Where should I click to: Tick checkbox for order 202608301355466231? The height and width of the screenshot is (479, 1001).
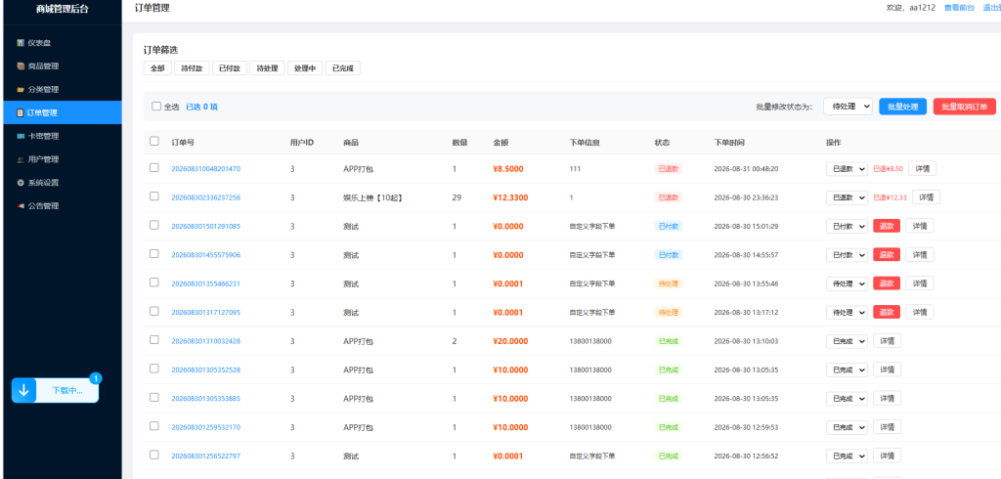click(x=153, y=283)
